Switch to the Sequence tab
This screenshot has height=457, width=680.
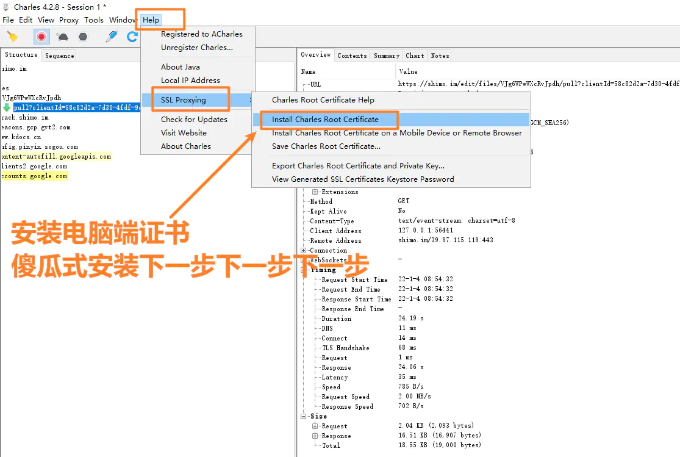59,56
